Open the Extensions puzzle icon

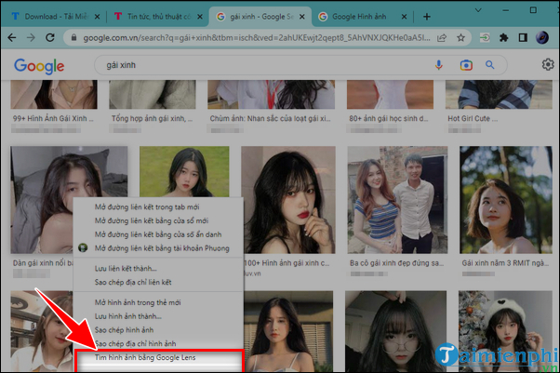pyautogui.click(x=503, y=37)
